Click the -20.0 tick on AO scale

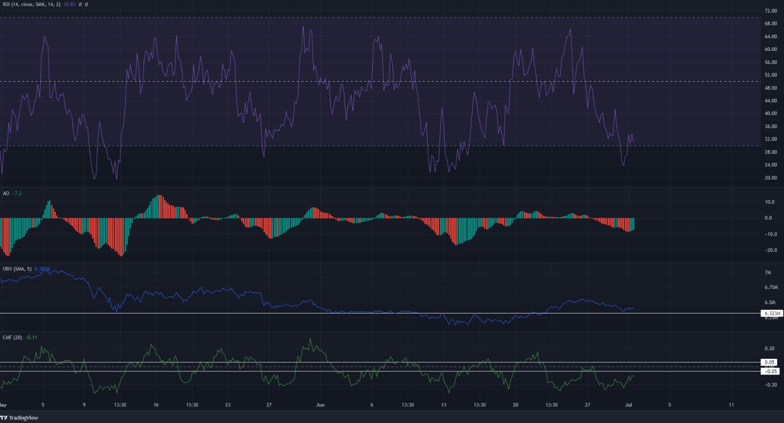pyautogui.click(x=770, y=250)
